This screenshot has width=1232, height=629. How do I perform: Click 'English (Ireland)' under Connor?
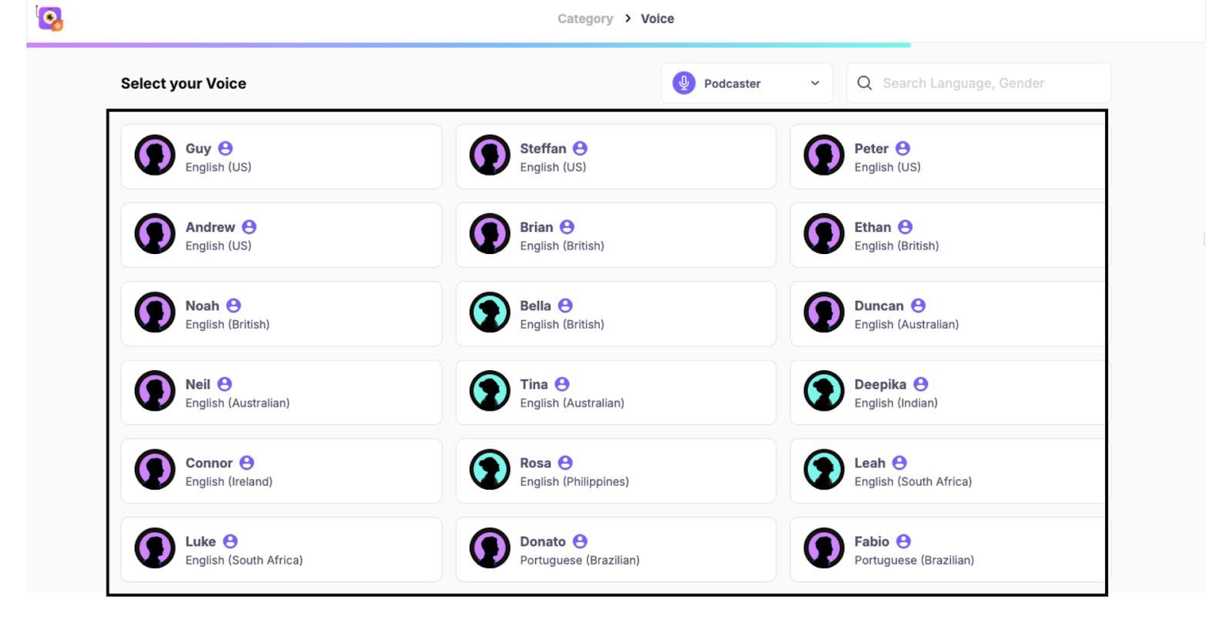(229, 481)
